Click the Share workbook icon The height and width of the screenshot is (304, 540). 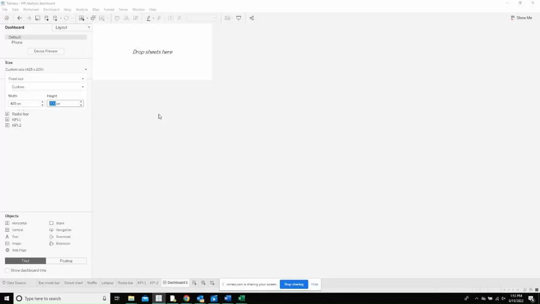click(x=252, y=18)
